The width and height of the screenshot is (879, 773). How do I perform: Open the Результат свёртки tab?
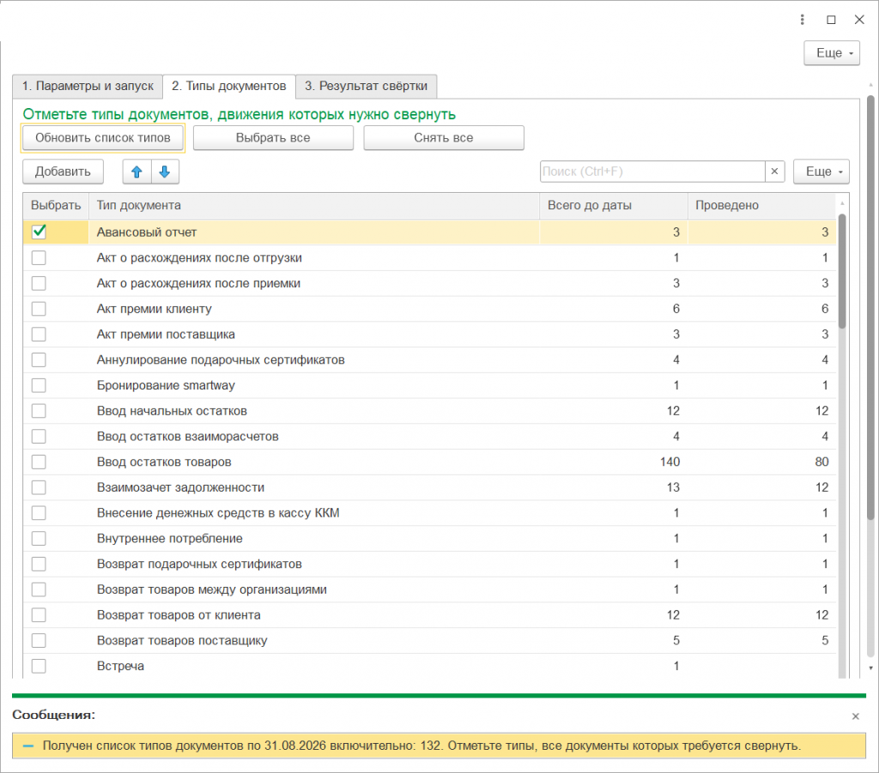point(366,87)
